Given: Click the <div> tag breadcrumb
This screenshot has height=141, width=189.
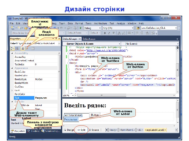Looking at the screenshot, I should pos(140,130).
